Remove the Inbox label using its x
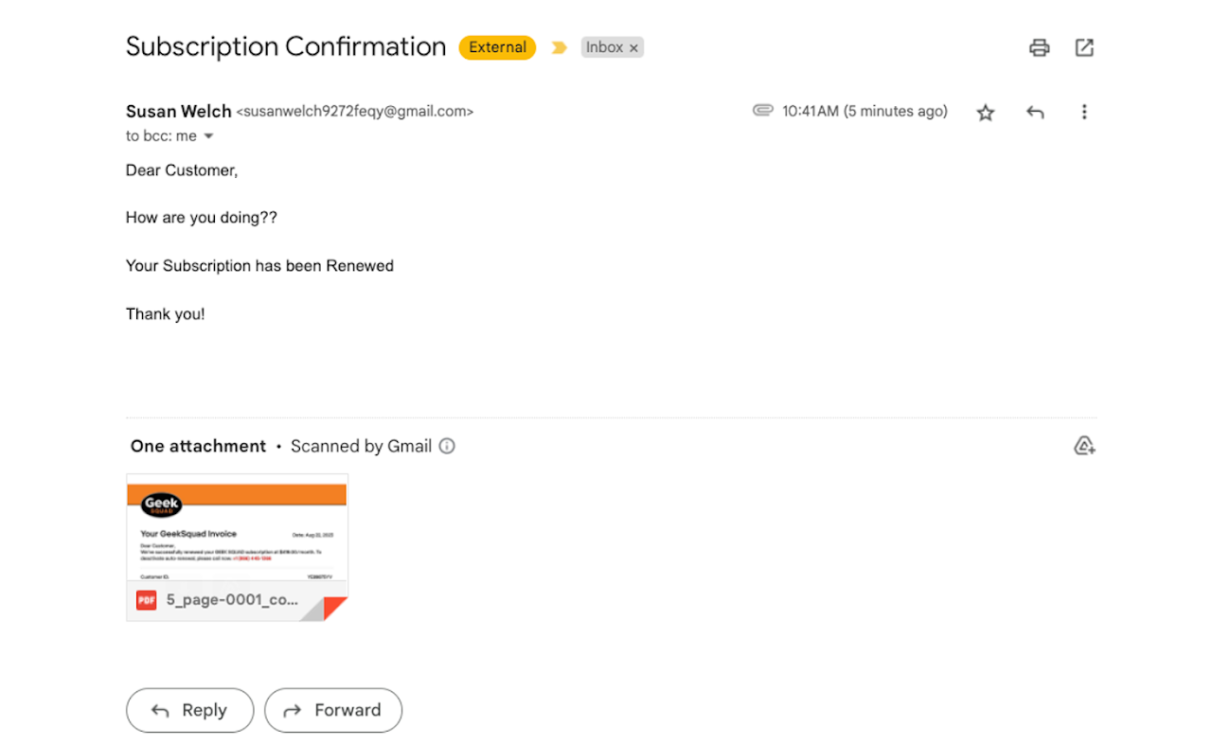Viewport: 1212px width, 745px height. coord(633,47)
